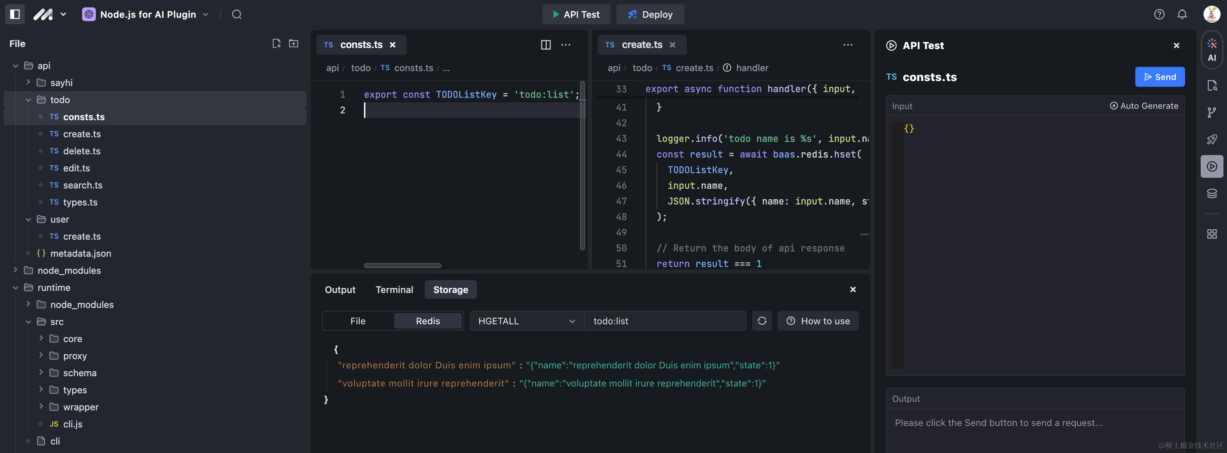This screenshot has width=1227, height=453.
Task: Click the todo:list key input field
Action: 665,321
